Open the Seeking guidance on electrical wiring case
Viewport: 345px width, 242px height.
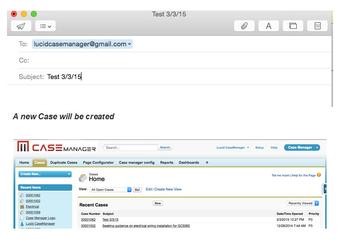[x=146, y=226]
